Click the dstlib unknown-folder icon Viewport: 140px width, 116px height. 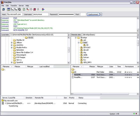(x=81, y=55)
